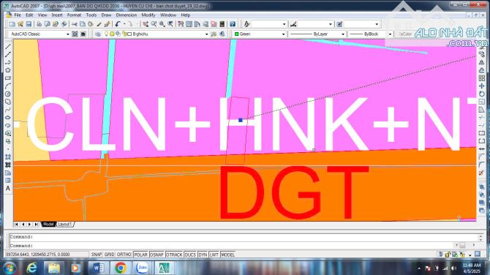Toggle POLAR tracking in status bar
490x275 pixels.
(x=140, y=255)
